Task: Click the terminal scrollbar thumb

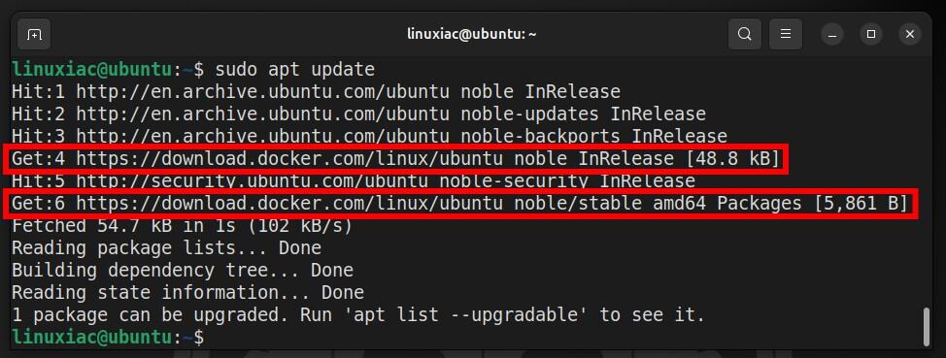Action: (927, 327)
